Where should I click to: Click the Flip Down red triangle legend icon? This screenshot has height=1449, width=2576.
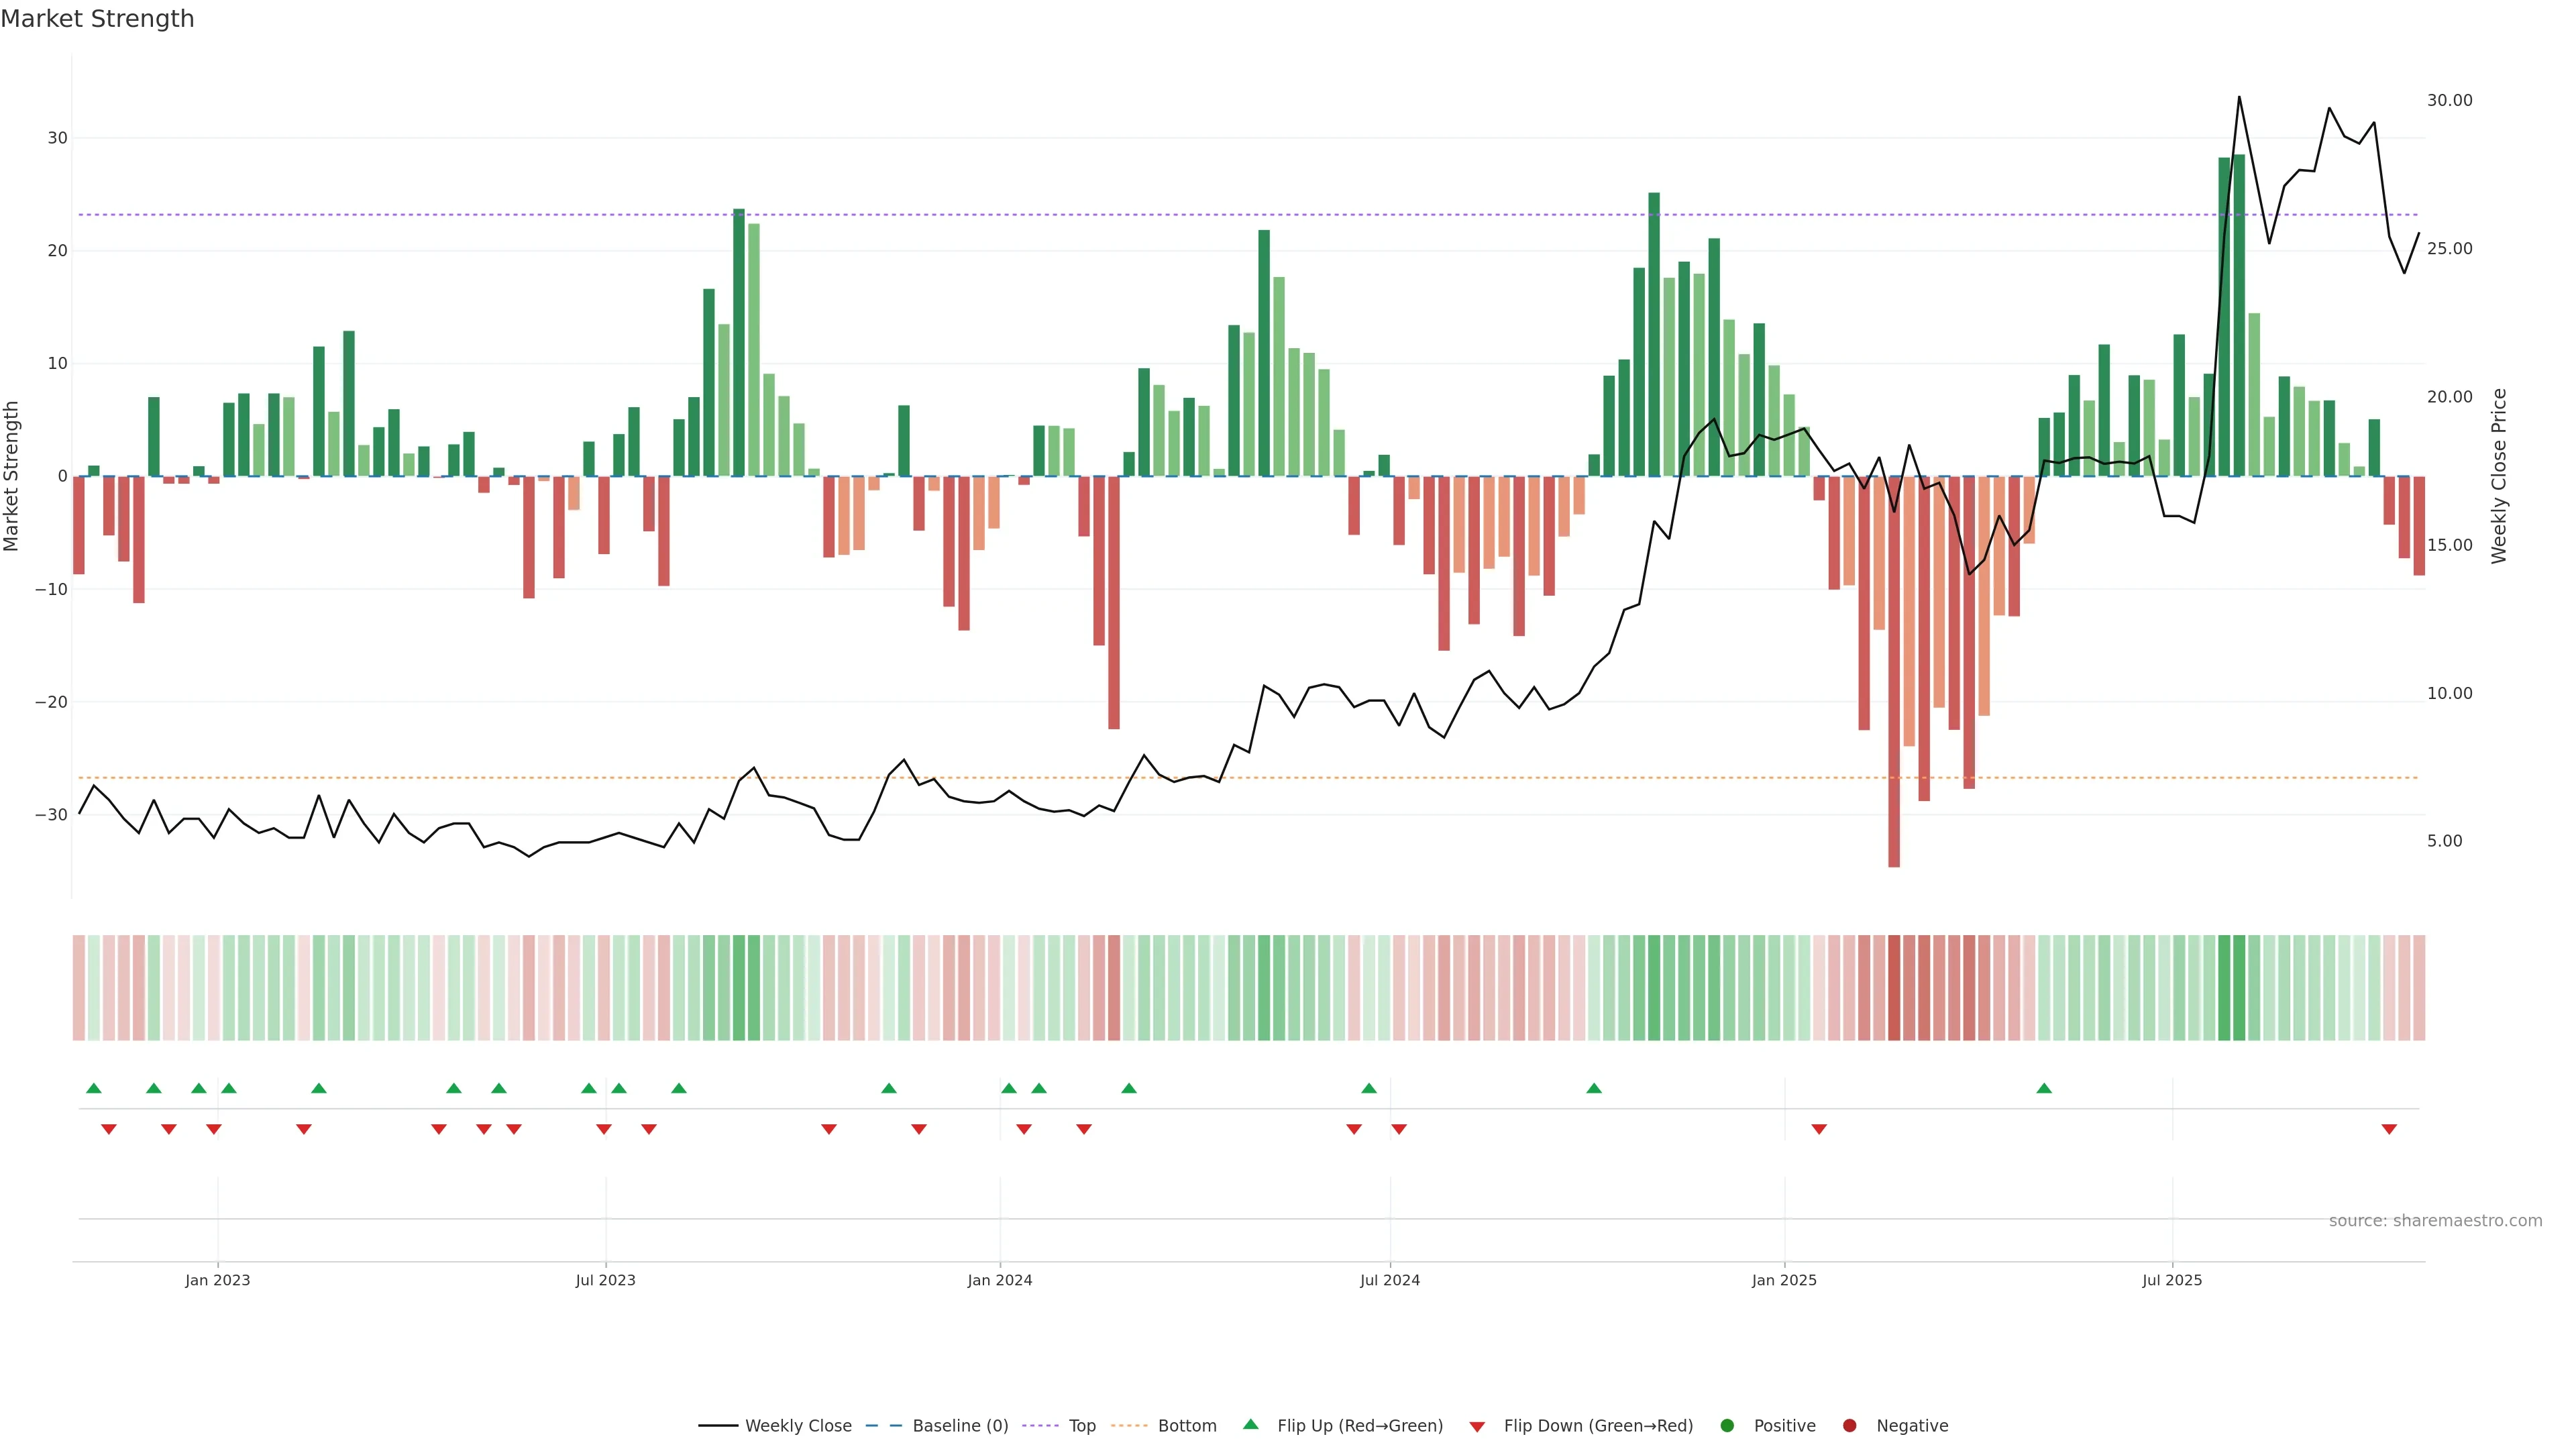(x=1477, y=1427)
